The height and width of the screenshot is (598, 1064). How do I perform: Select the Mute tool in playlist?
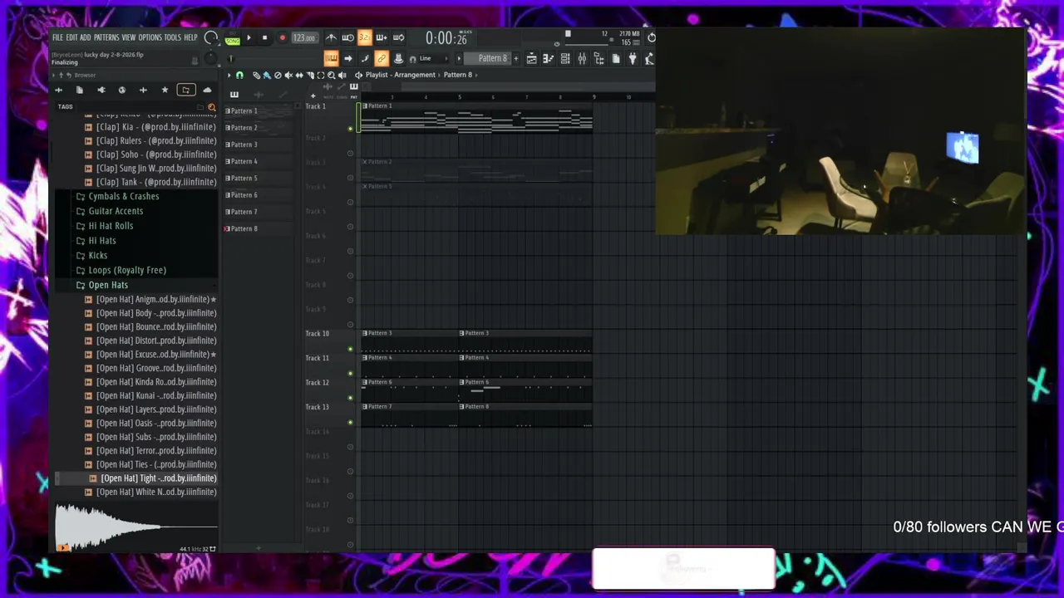288,75
